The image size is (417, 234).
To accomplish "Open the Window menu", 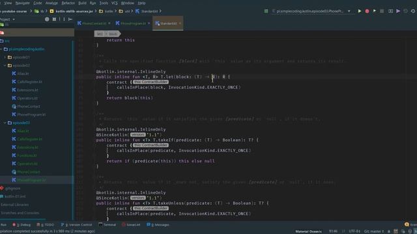I will [x=128, y=3].
